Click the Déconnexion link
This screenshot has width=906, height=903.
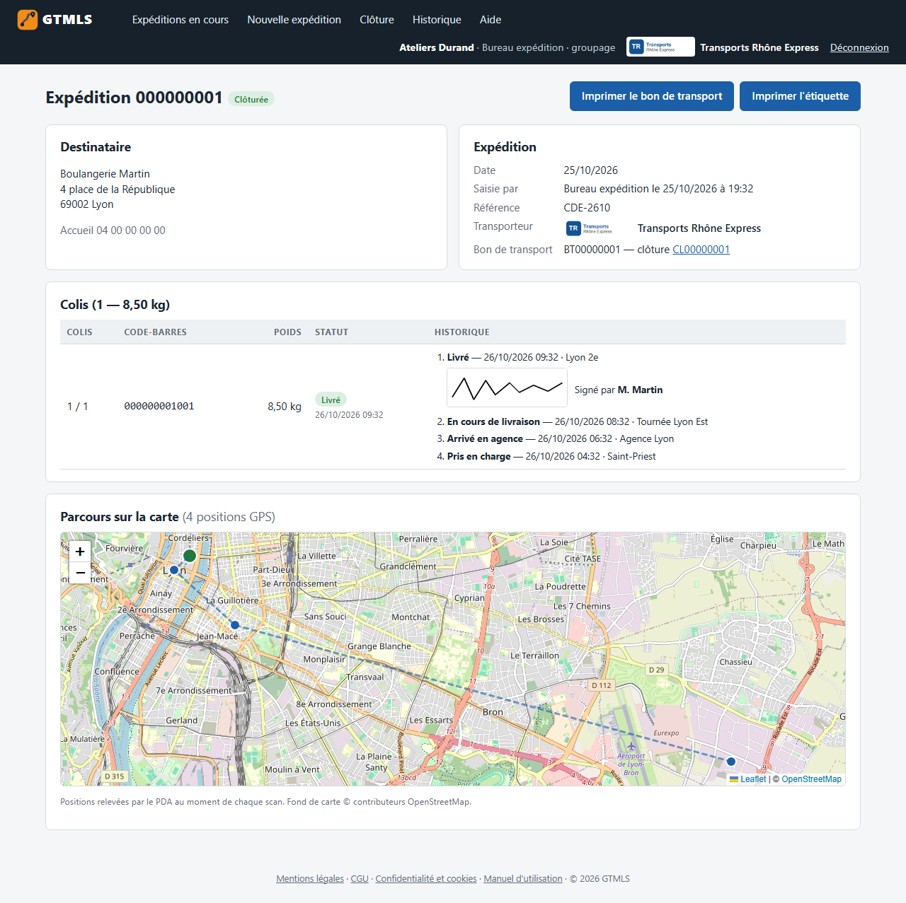tap(859, 47)
